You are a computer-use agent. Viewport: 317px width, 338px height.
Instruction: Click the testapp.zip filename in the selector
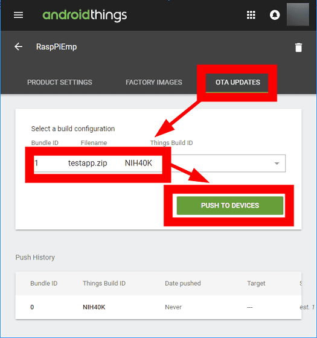[x=88, y=163]
